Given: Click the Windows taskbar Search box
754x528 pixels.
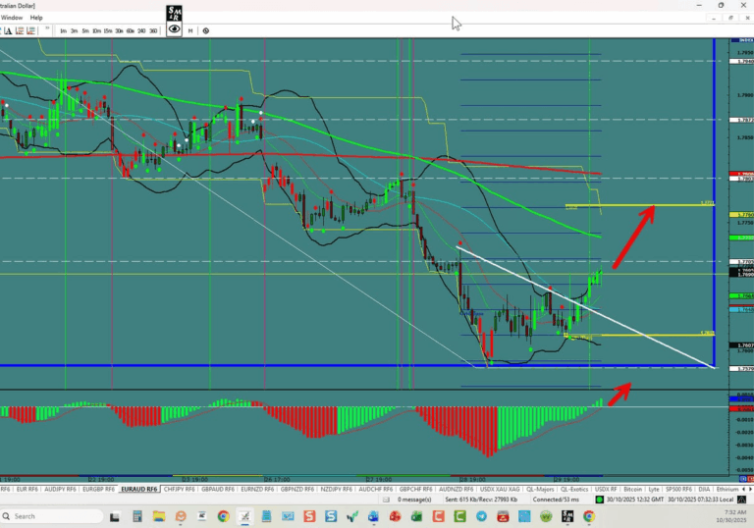Looking at the screenshot, I should (x=52, y=516).
